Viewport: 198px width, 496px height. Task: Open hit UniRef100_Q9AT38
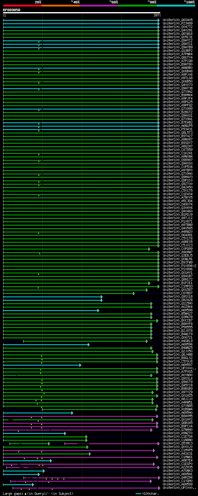coord(178,88)
